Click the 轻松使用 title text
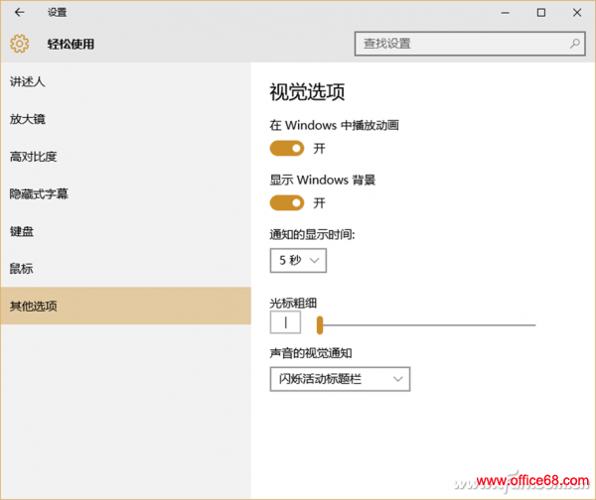This screenshot has height=500, width=596. tap(71, 44)
